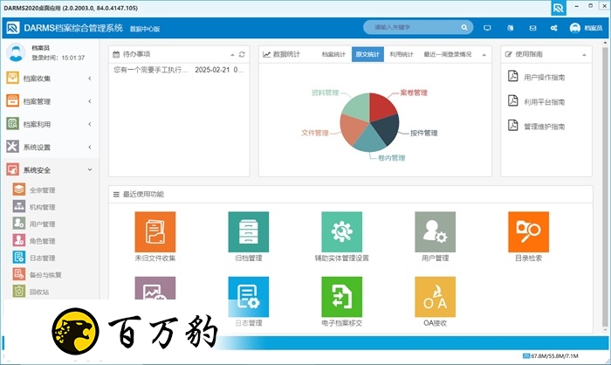Image resolution: width=611 pixels, height=365 pixels.
Task: Switch to the 利用统计 tab
Action: coord(402,54)
